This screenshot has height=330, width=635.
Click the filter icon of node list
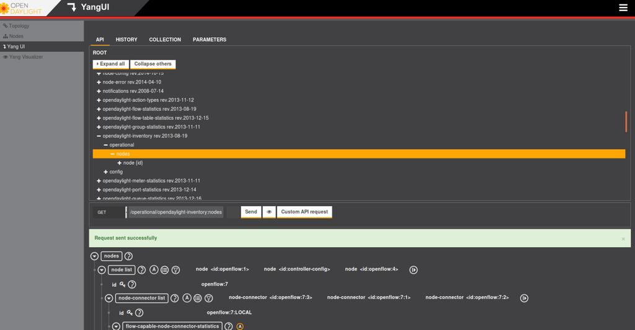point(175,270)
